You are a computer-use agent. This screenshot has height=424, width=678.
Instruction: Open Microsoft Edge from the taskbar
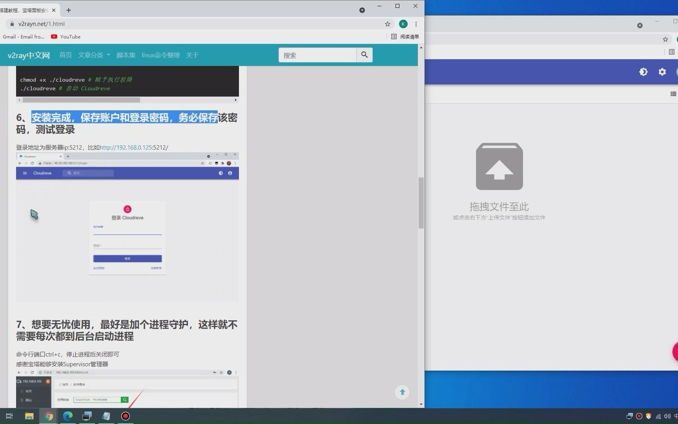[x=67, y=416]
